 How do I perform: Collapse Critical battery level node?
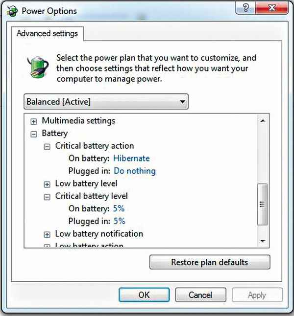[47, 197]
